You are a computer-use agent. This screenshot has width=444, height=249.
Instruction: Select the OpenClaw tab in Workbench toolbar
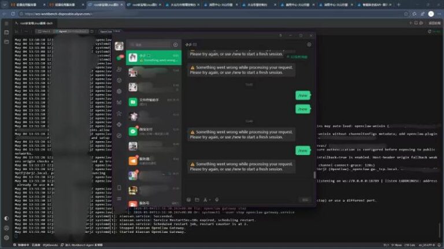pos(110,31)
